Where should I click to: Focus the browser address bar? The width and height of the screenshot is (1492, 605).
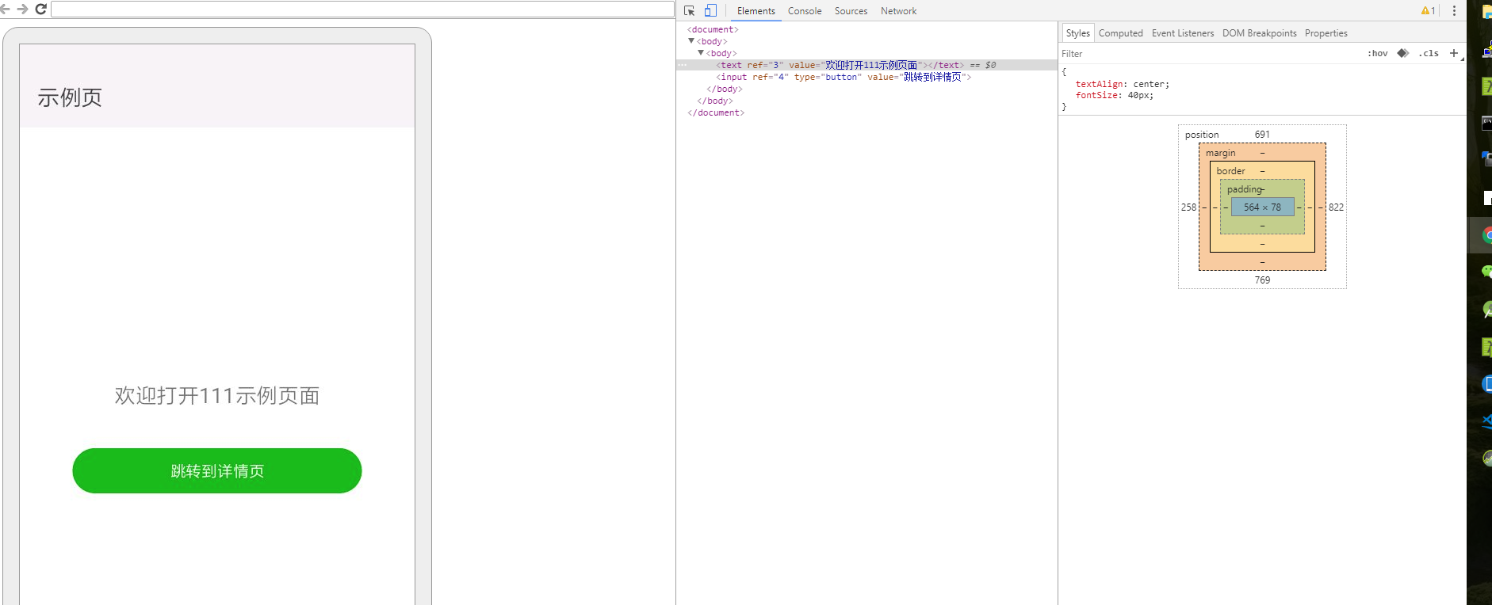click(362, 10)
